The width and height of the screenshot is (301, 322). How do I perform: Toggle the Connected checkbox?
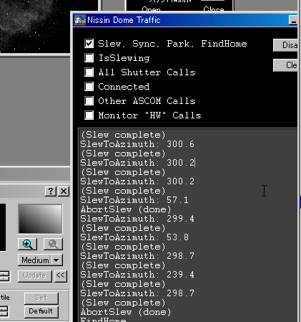pos(89,87)
